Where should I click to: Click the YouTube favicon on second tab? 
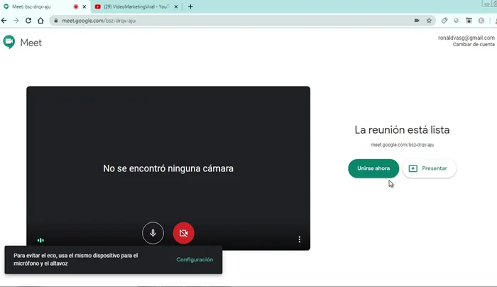[98, 6]
